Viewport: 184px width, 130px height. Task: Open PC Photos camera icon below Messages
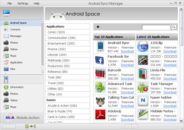[6, 42]
